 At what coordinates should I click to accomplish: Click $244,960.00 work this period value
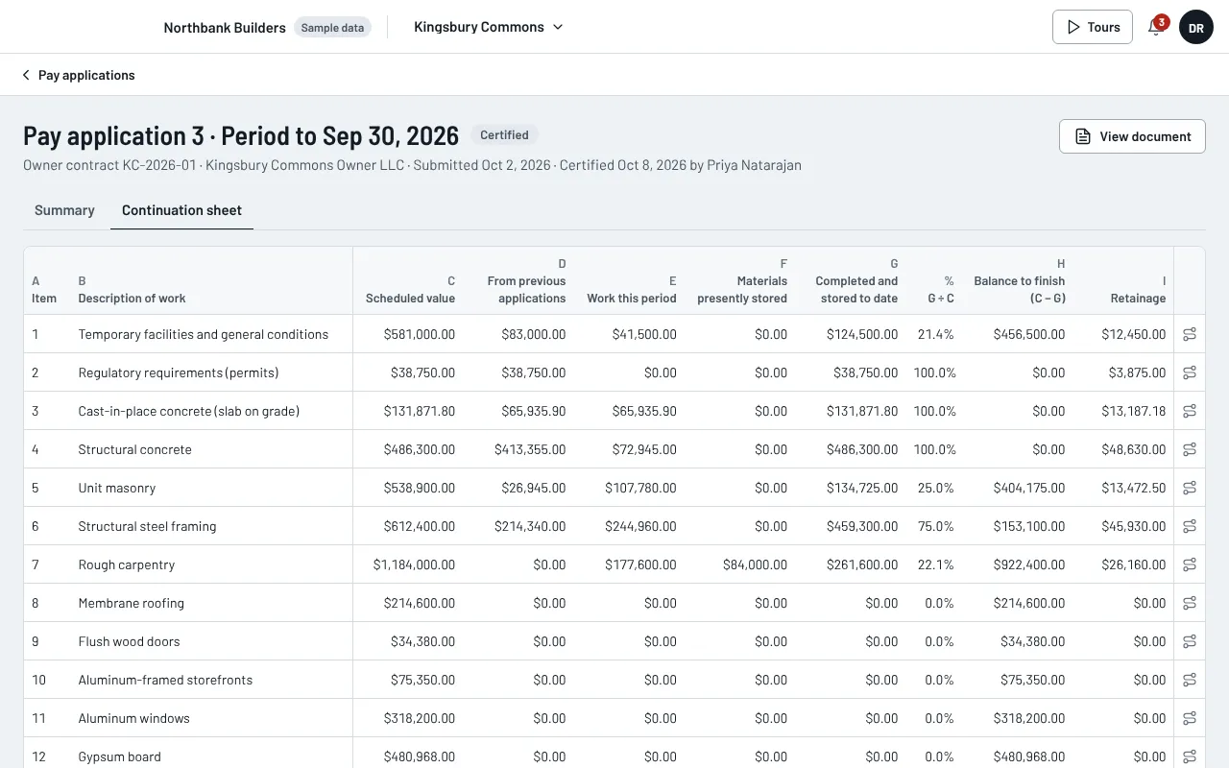(640, 526)
